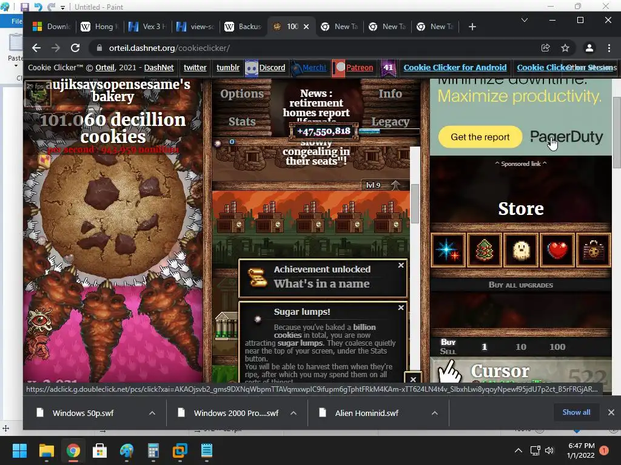This screenshot has height=465, width=621.
Task: Open Windows Start menu
Action: 19,450
